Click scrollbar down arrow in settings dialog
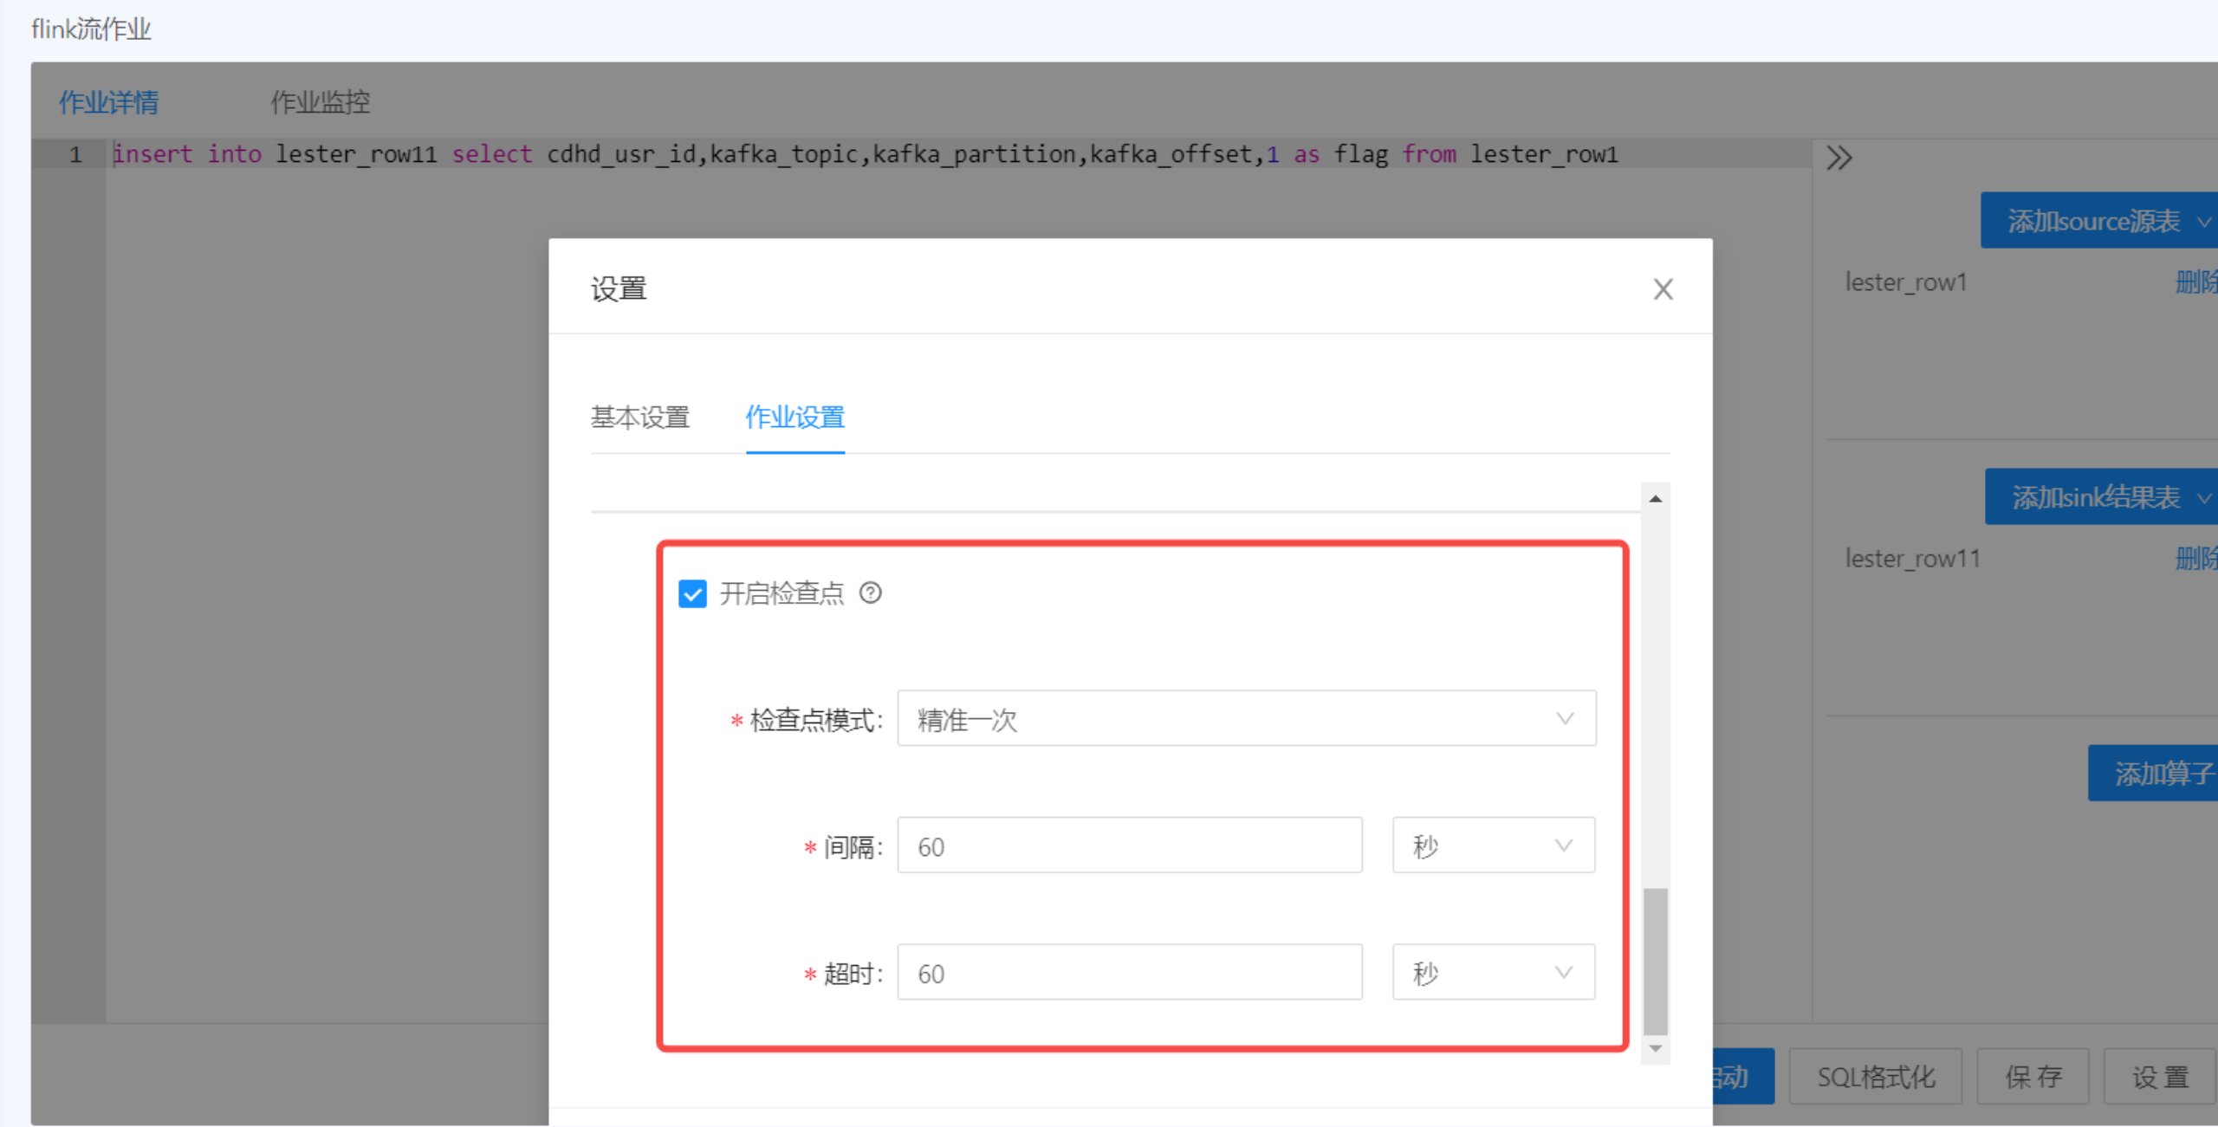 [x=1655, y=1049]
